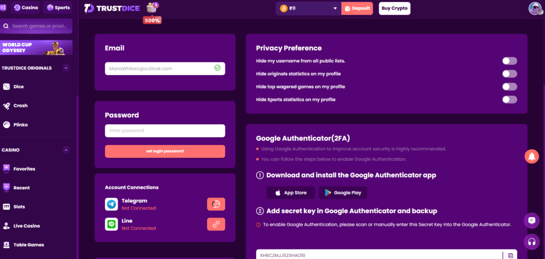Open the headset support button
The image size is (545, 259).
tap(532, 241)
